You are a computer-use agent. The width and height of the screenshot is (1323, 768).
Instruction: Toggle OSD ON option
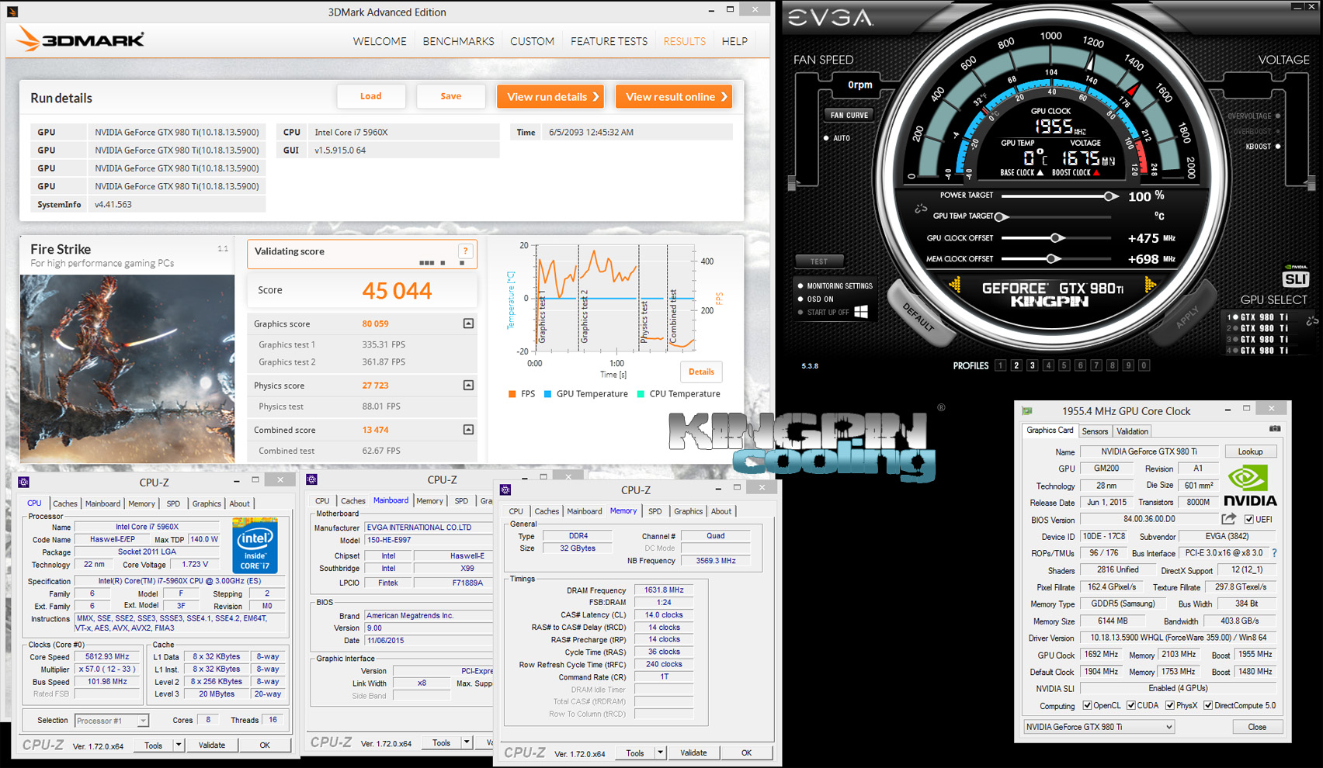click(800, 299)
